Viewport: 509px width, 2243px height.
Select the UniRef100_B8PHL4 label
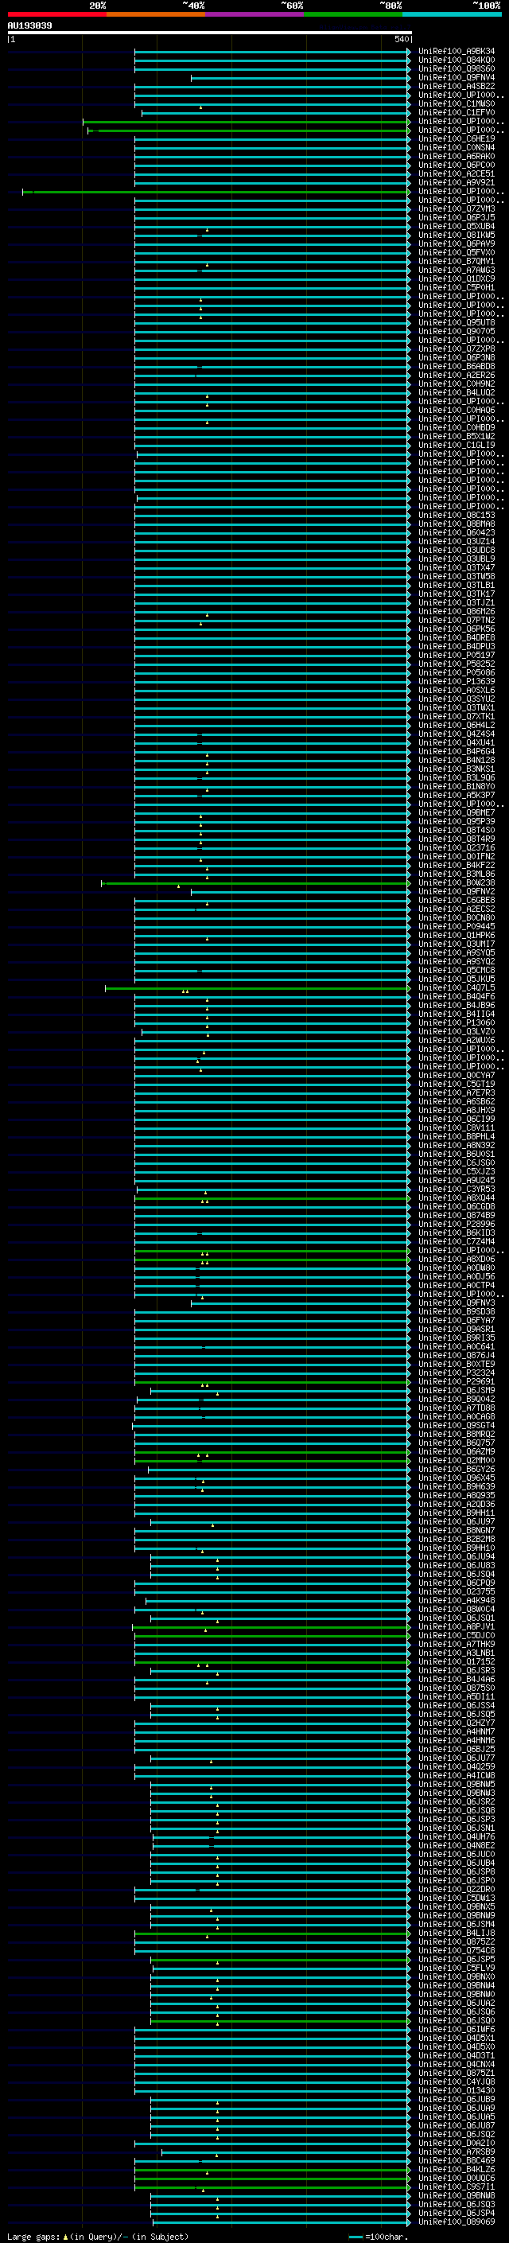pos(457,1136)
